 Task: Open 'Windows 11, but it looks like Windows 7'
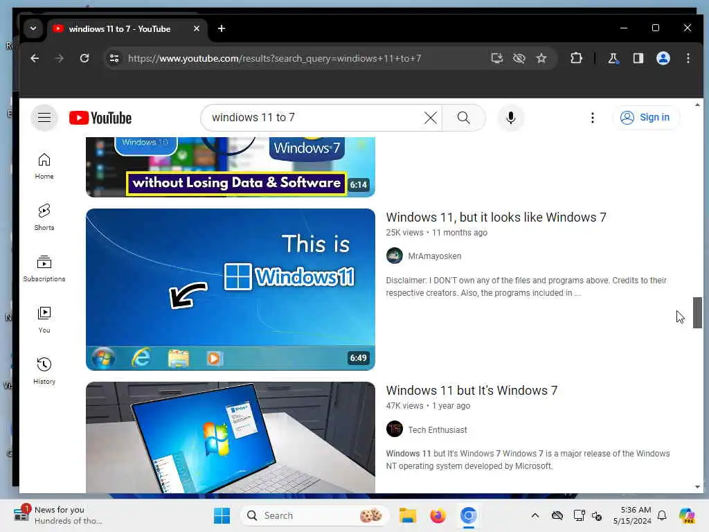tap(496, 217)
